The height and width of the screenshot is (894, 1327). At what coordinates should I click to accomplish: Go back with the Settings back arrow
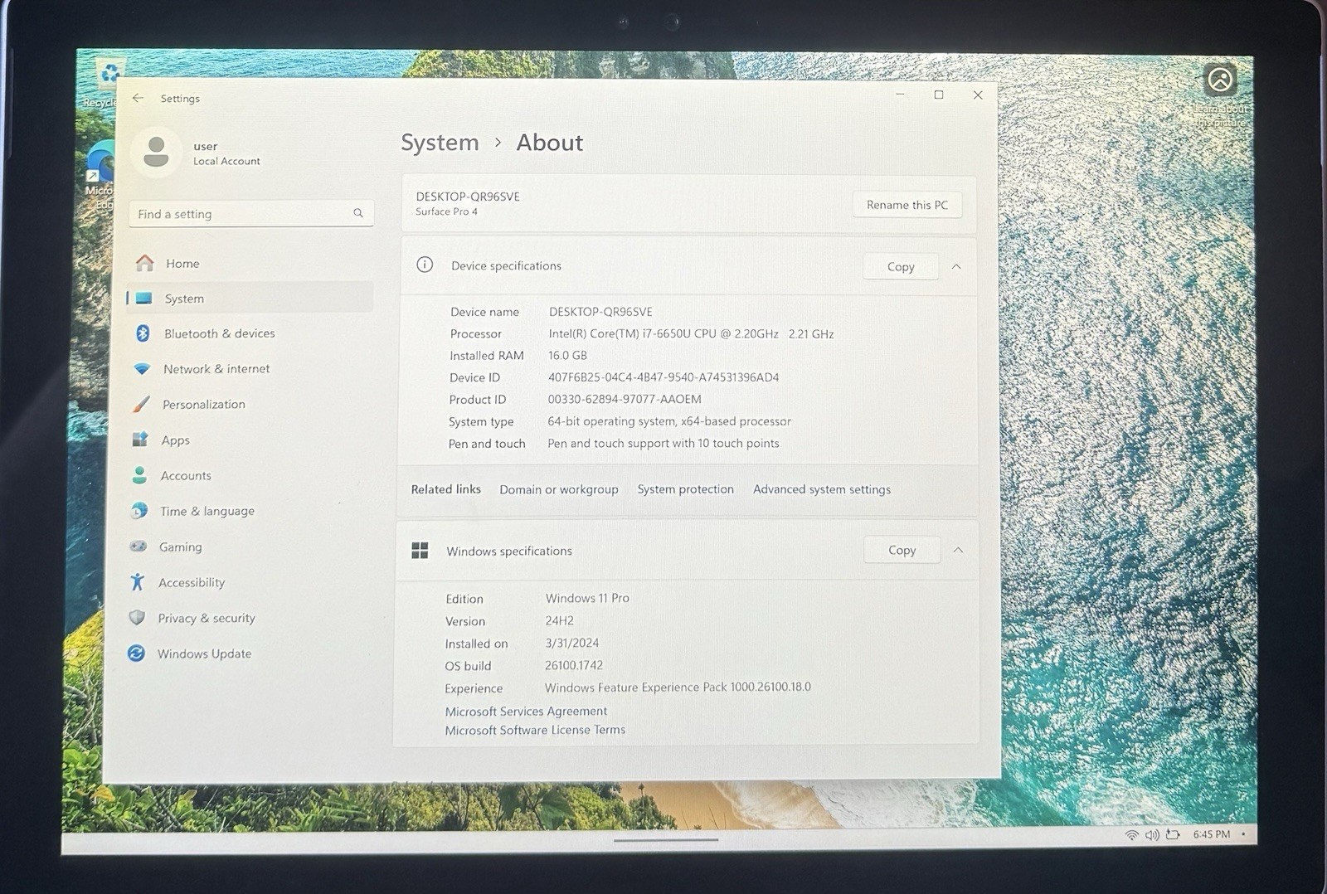[x=138, y=98]
